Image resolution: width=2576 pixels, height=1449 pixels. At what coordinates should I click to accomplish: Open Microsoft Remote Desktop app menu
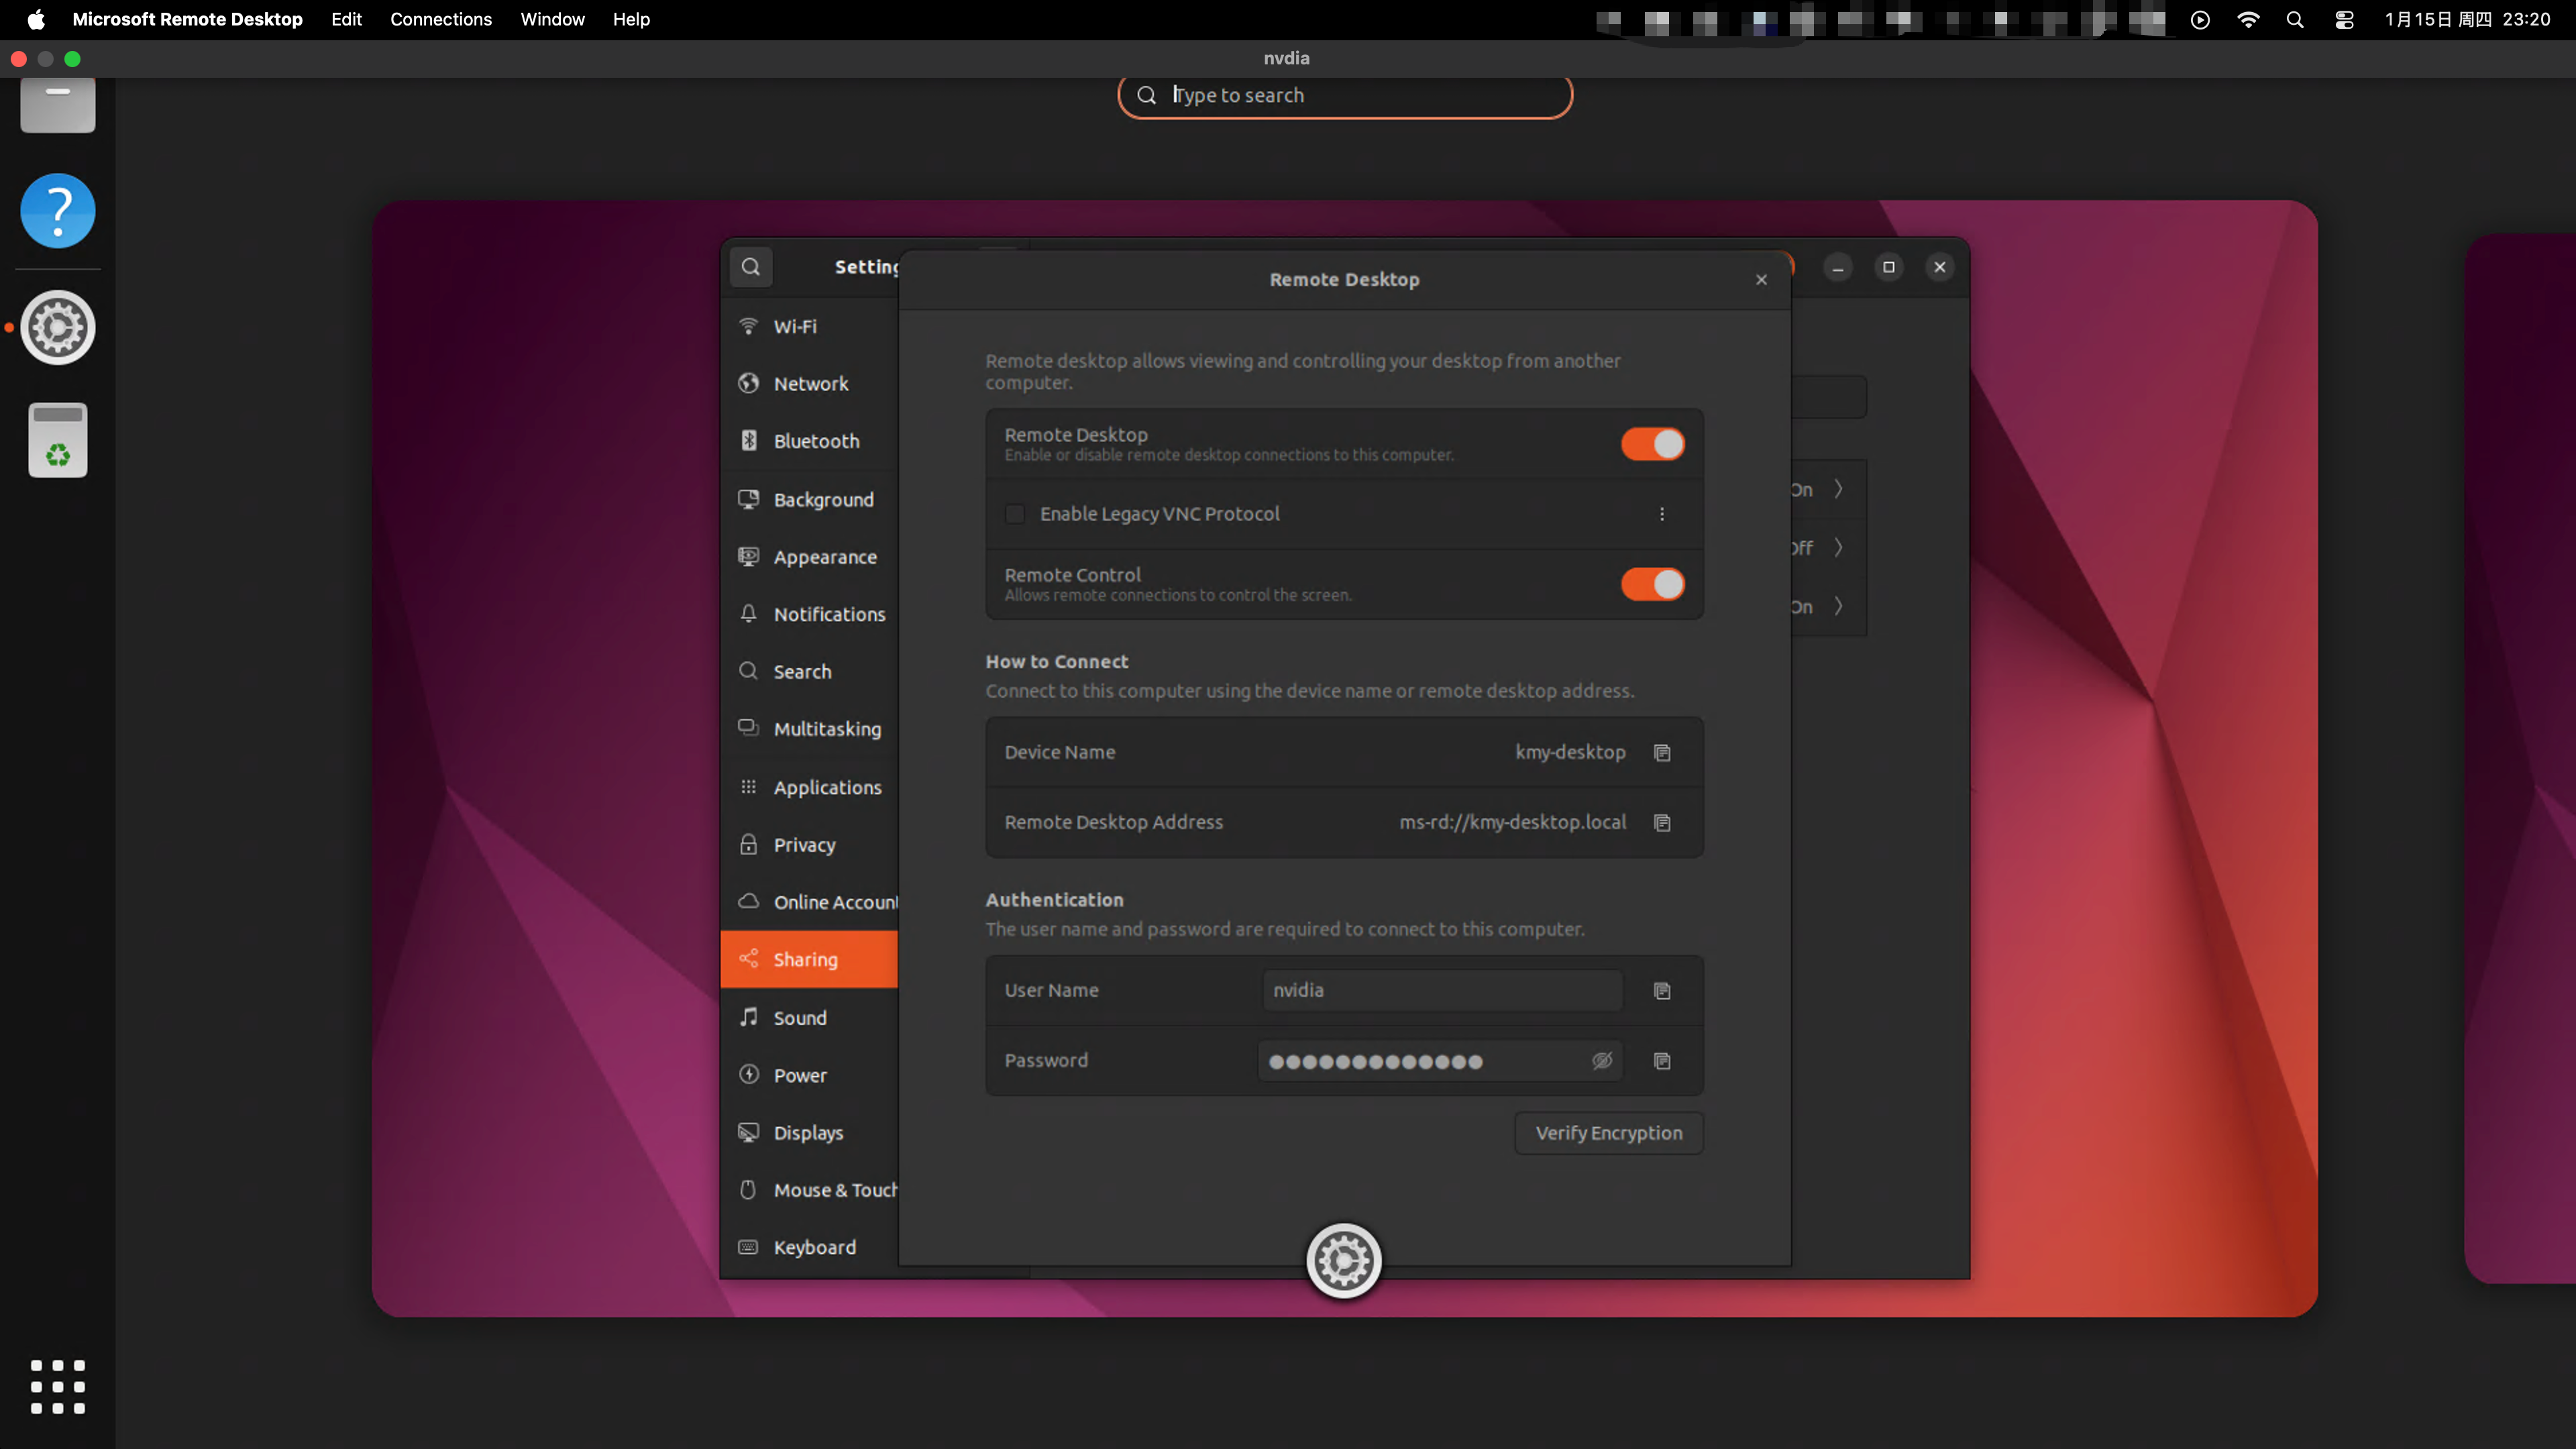187,19
